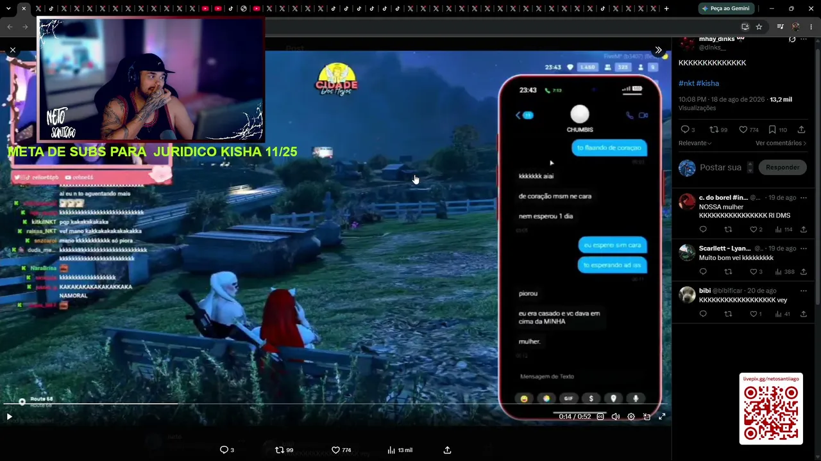Image resolution: width=821 pixels, height=461 pixels.
Task: Repost the main post showing 99
Action: [714, 129]
